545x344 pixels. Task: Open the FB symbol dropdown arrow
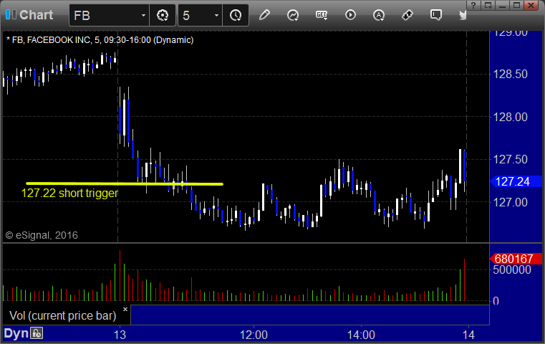pyautogui.click(x=143, y=16)
